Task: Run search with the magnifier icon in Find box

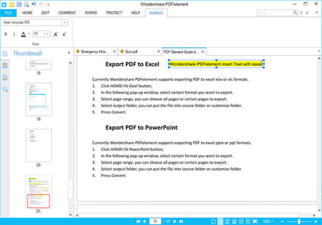Action: coord(295,13)
